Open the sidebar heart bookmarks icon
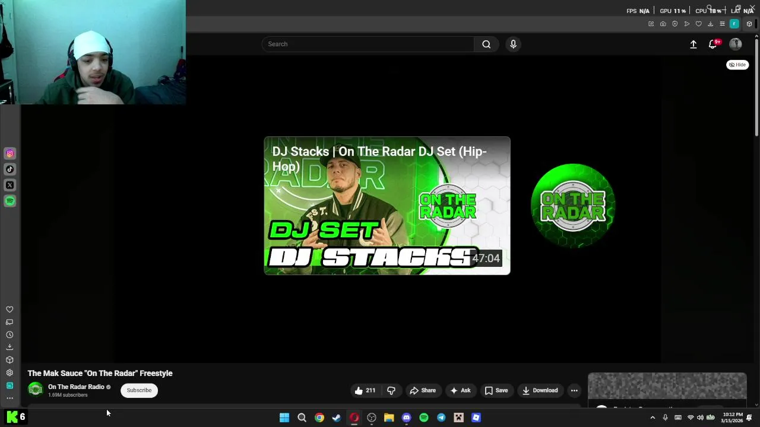 point(9,310)
